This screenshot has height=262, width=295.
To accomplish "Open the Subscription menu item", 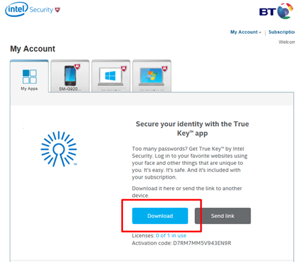I will pos(282,32).
